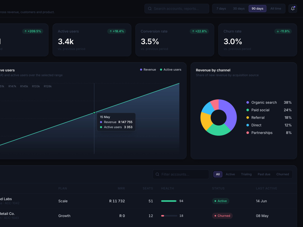Filter accounts by Past due
The height and width of the screenshot is (227, 303).
(264, 174)
